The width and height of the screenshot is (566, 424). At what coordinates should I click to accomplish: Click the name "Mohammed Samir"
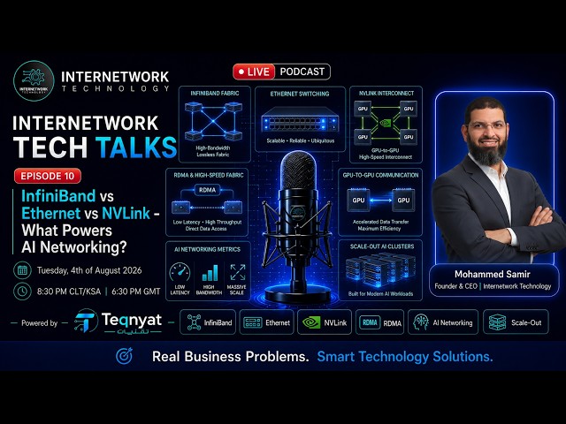493,274
